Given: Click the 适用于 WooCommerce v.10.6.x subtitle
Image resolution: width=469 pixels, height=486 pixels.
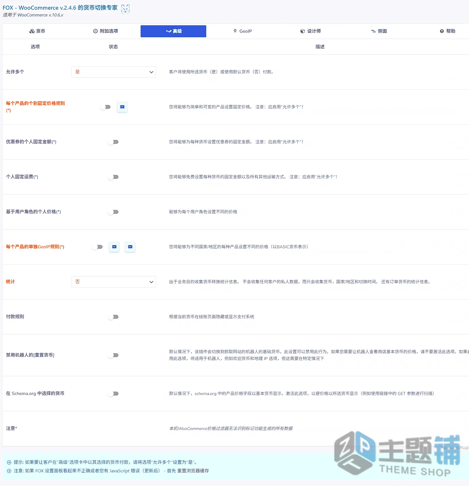Looking at the screenshot, I should click(x=33, y=15).
